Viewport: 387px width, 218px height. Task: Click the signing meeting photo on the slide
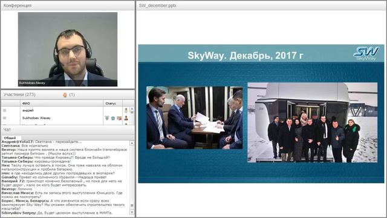[195, 117]
